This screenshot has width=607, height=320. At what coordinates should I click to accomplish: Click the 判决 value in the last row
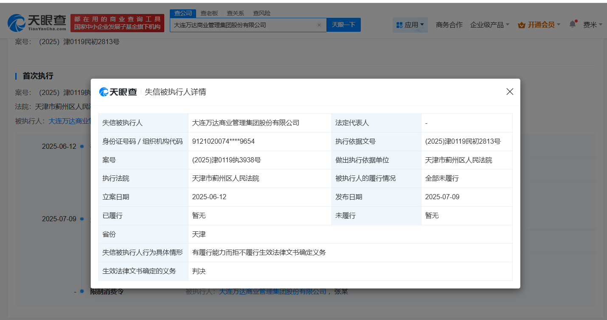pyautogui.click(x=199, y=271)
